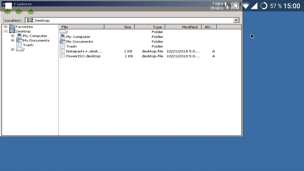Go up one folder level

click(31, 12)
